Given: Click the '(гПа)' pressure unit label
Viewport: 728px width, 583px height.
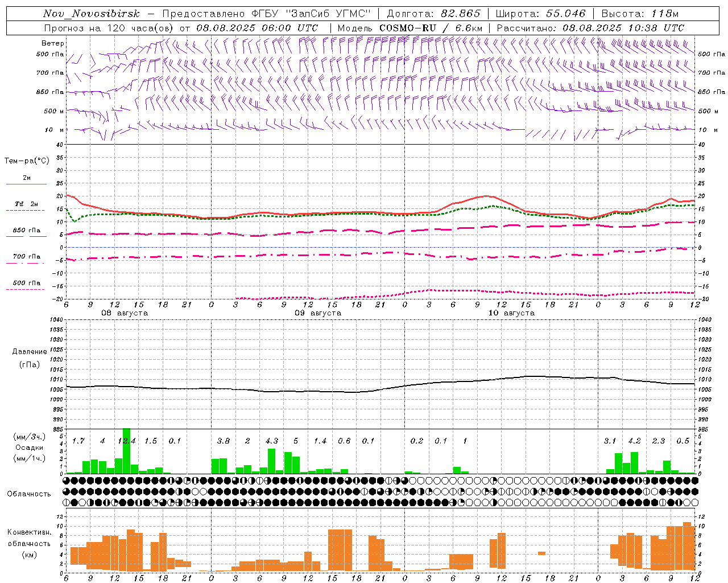Looking at the screenshot, I should (x=29, y=364).
